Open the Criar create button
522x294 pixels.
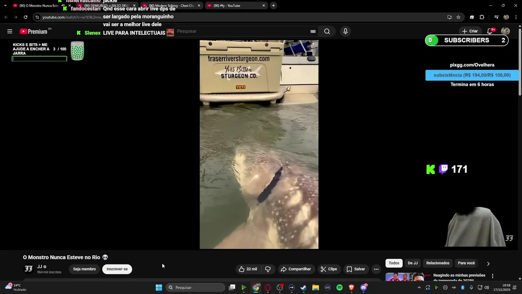469,31
